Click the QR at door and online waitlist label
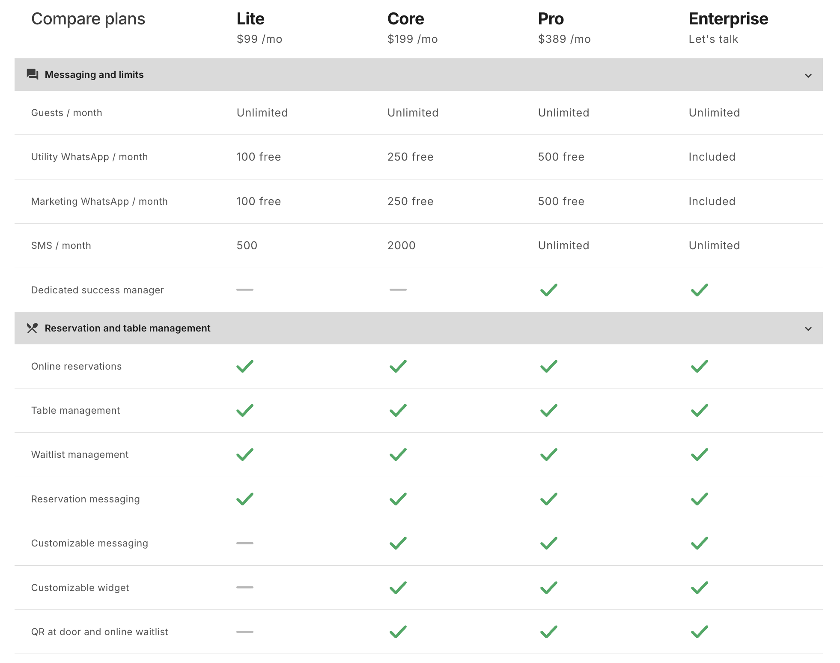The image size is (840, 663). (99, 632)
